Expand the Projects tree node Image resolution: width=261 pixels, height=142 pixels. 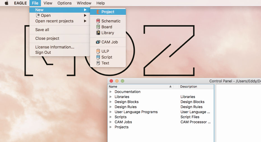[110, 127]
